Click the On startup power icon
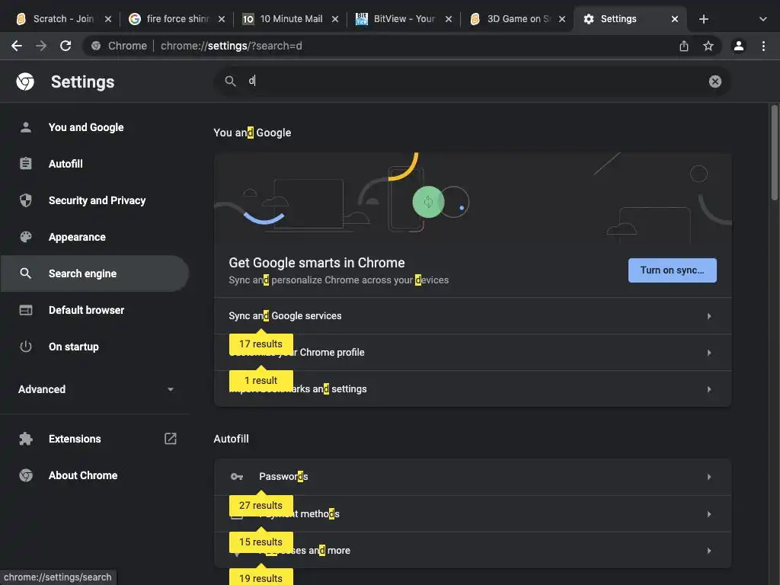 pos(25,347)
